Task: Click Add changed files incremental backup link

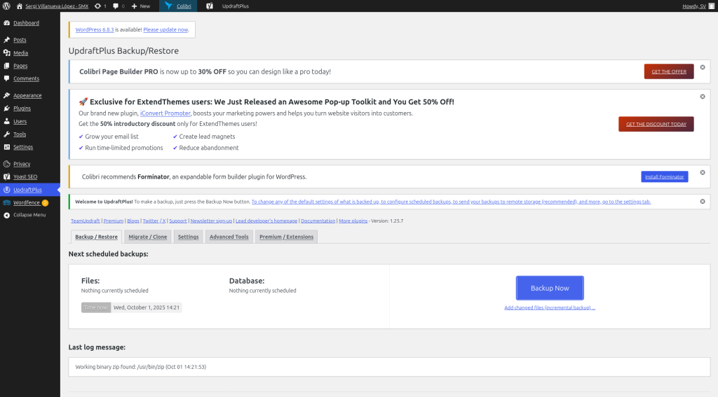Action: 549,307
